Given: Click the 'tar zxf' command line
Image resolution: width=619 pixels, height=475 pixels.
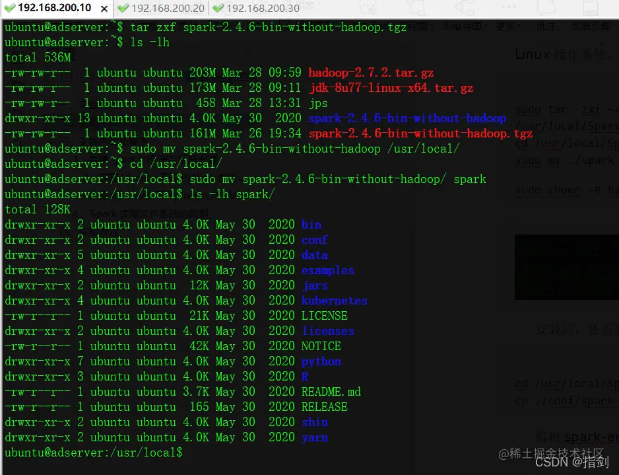Looking at the screenshot, I should [x=206, y=27].
